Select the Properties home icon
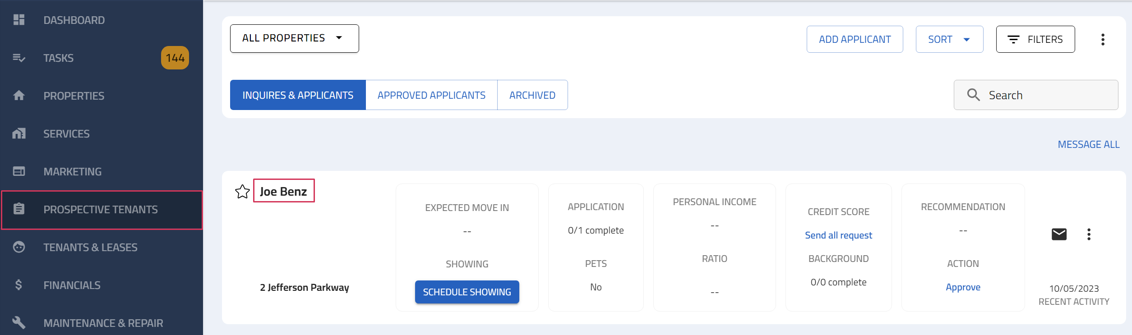The width and height of the screenshot is (1132, 335). [19, 96]
